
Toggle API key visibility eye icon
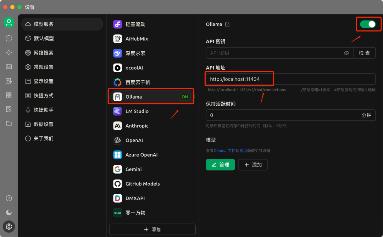pos(346,53)
